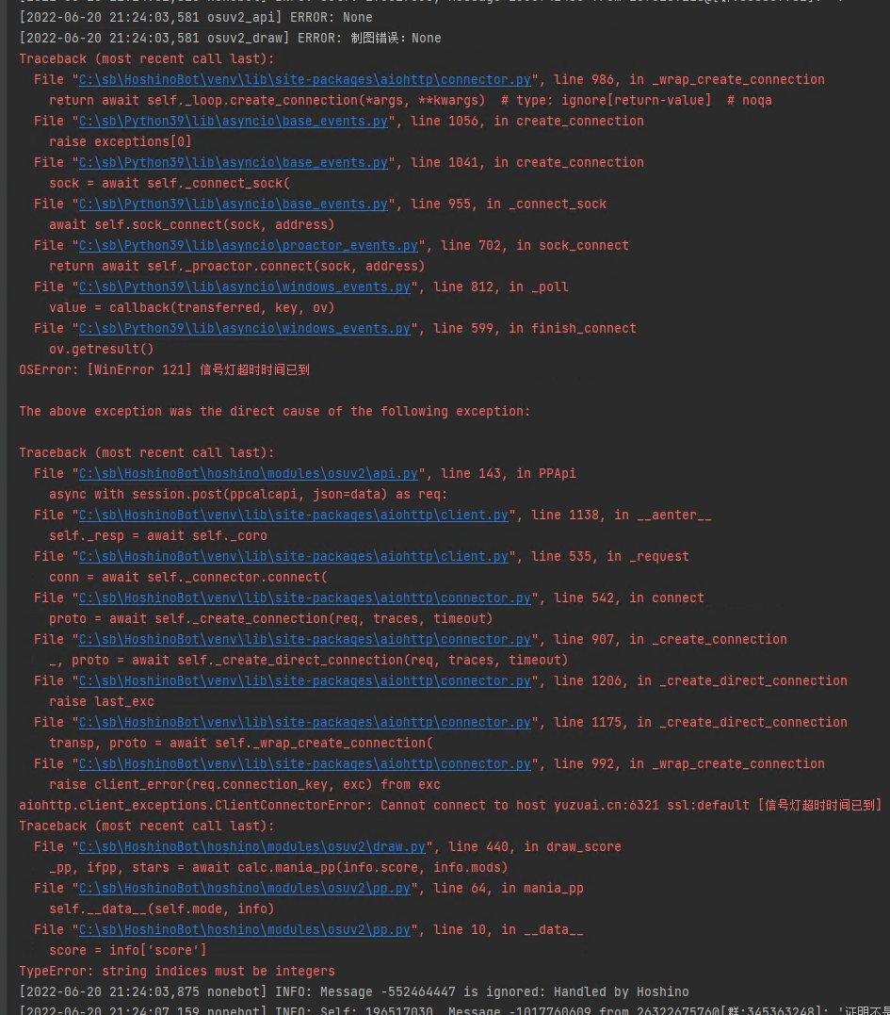Click the 'TypeError: string indices must be integers' line
The height and width of the screenshot is (1015, 890).
pos(177,971)
